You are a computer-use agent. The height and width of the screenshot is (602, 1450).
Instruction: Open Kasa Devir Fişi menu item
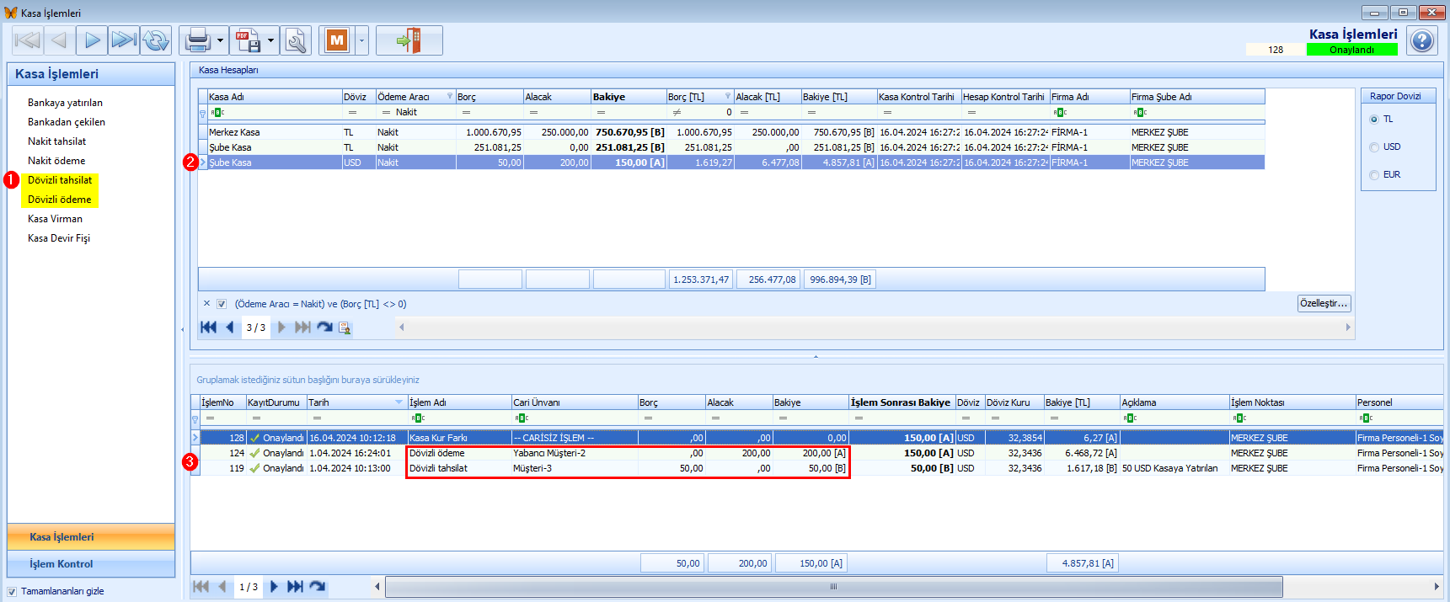(59, 238)
